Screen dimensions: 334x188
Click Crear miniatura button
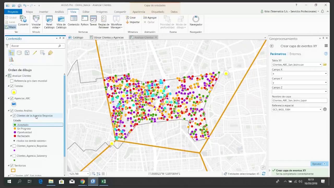(x=131, y=17)
